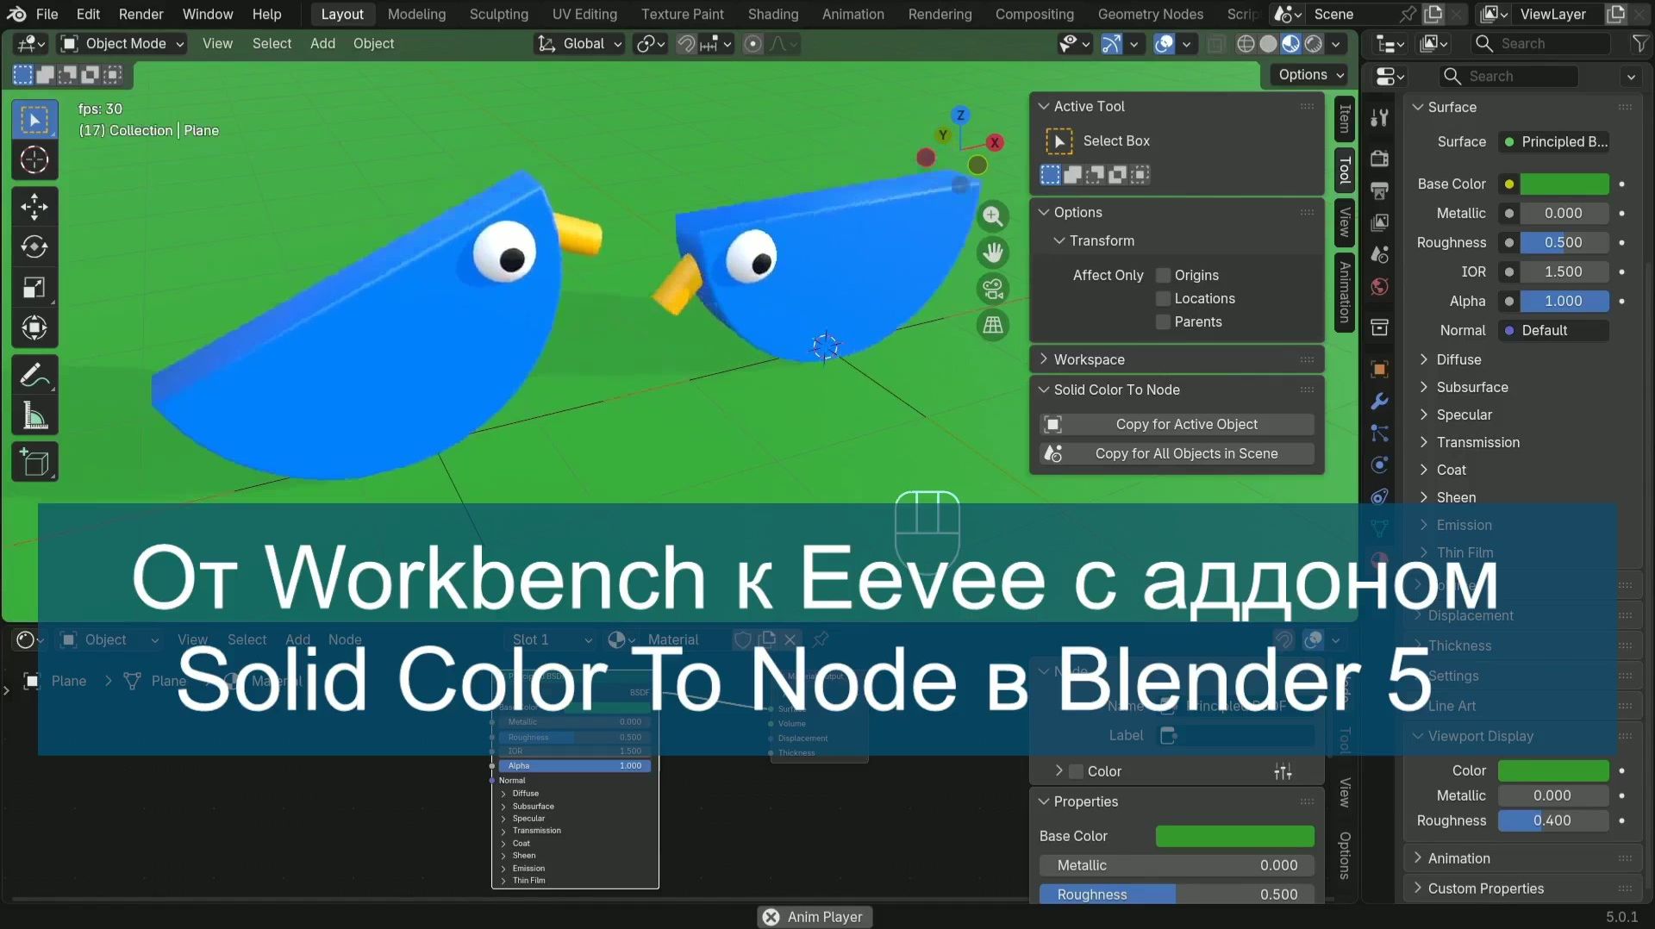Open the Render properties tab
The height and width of the screenshot is (929, 1655).
(1379, 159)
